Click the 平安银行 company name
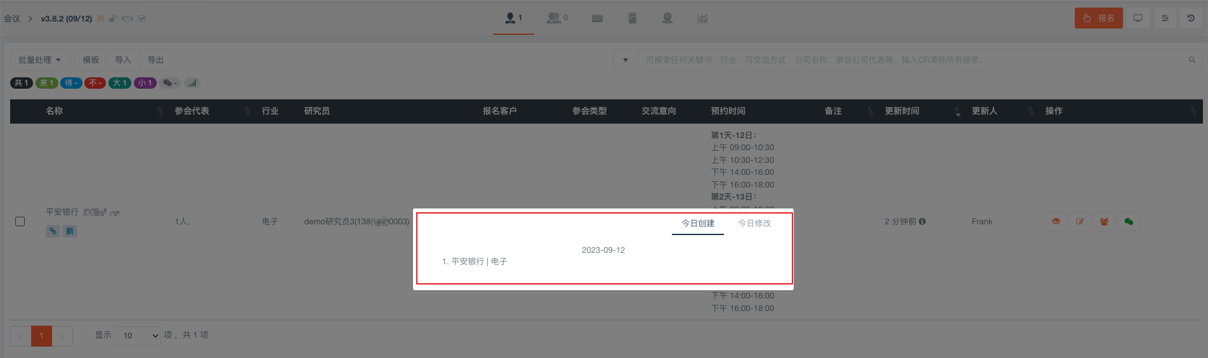The width and height of the screenshot is (1208, 358). coord(62,212)
